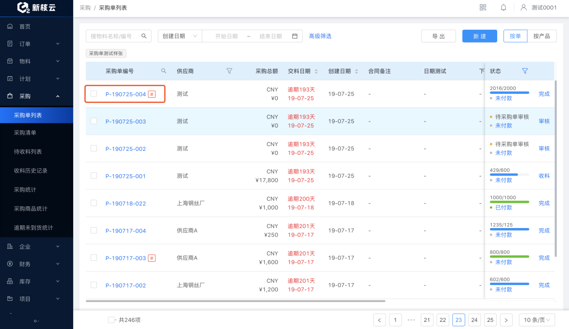Open 首页 home in sidebar
Image resolution: width=569 pixels, height=329 pixels.
[x=36, y=26]
